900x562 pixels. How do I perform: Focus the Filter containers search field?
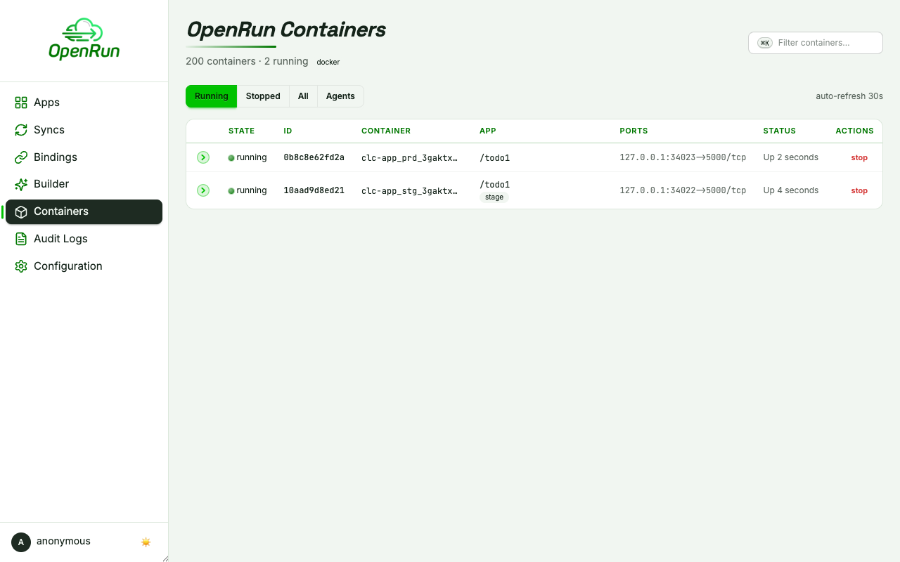coord(816,43)
